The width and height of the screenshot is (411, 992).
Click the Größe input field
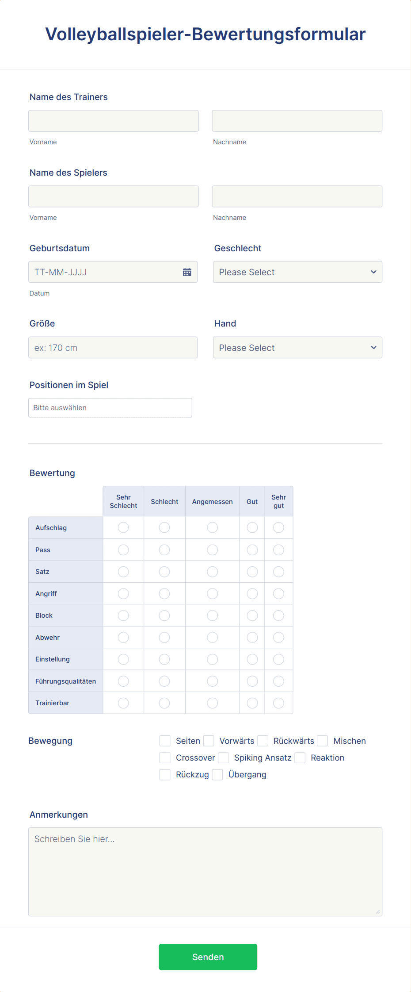point(113,347)
